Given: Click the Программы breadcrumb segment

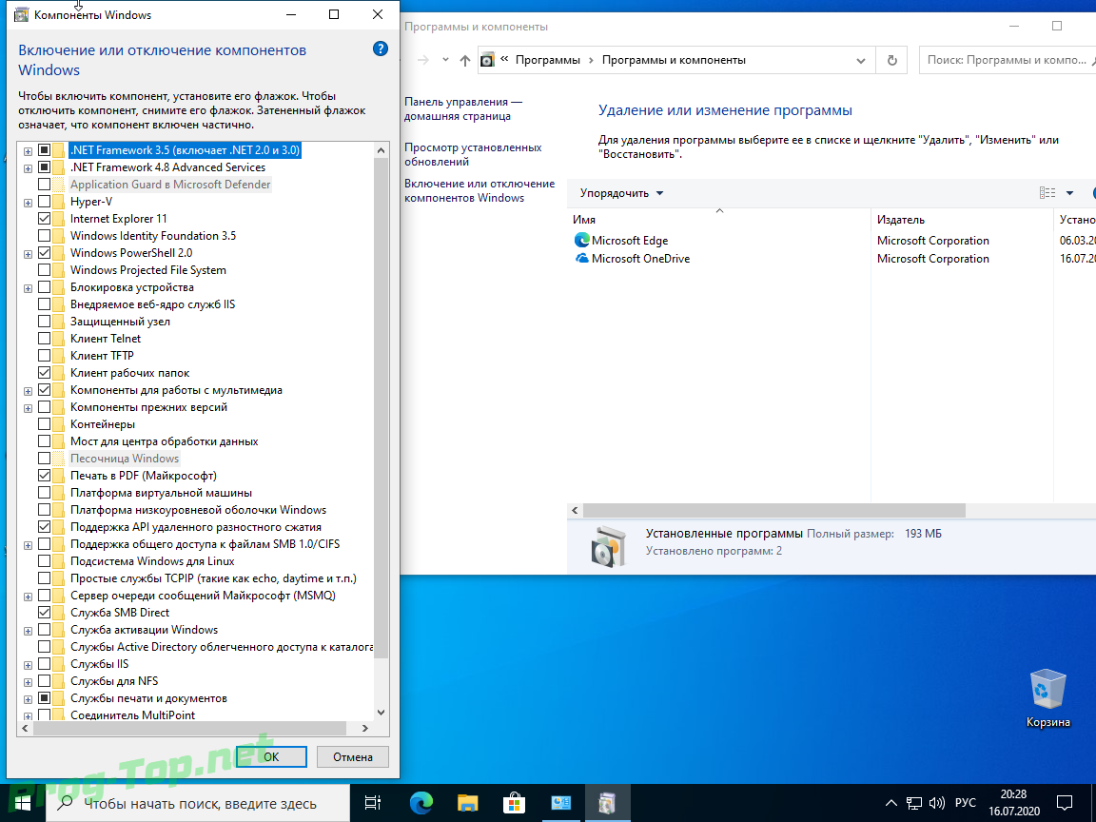Looking at the screenshot, I should coord(547,60).
